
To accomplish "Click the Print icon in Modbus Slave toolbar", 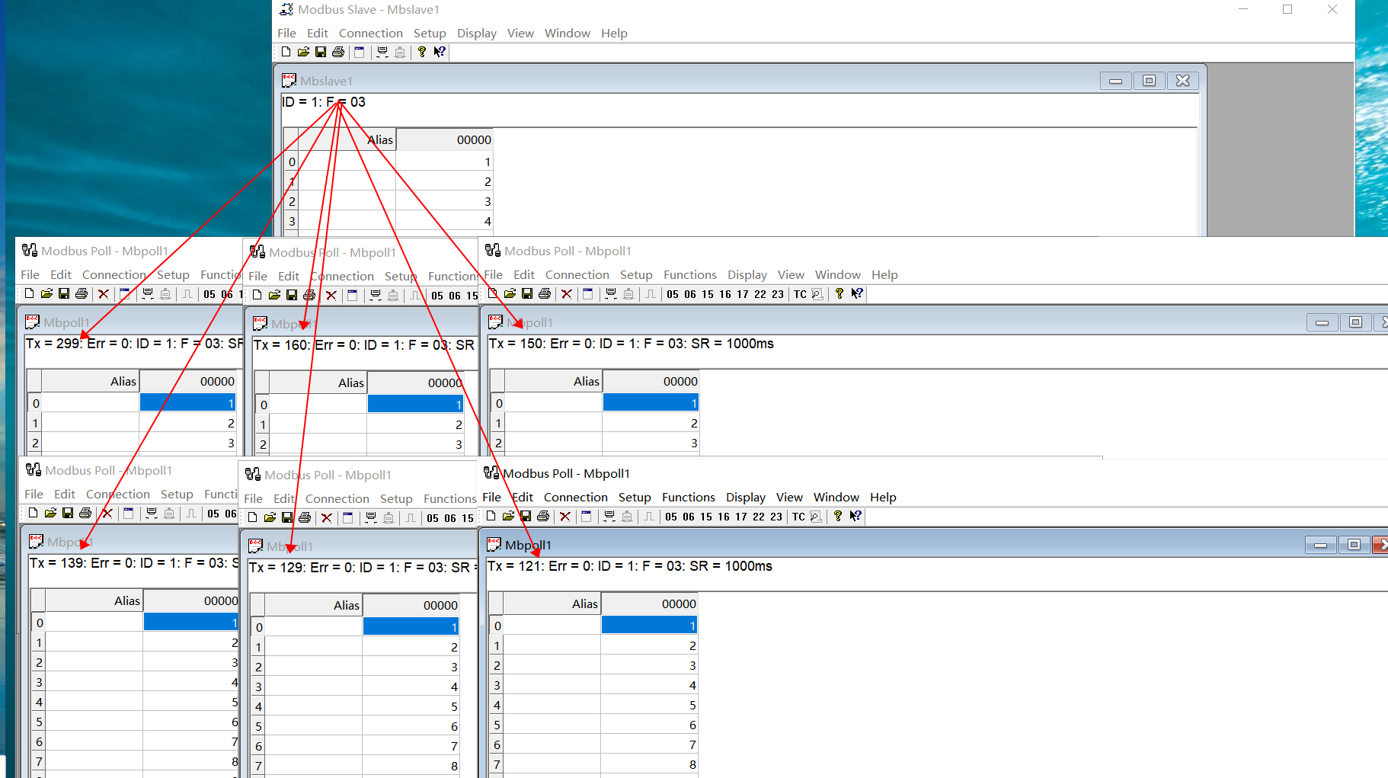I will pos(338,52).
